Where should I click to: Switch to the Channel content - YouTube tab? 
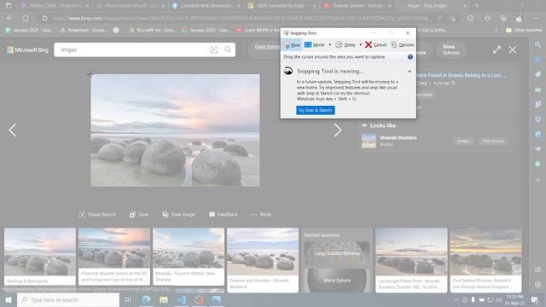[357, 6]
